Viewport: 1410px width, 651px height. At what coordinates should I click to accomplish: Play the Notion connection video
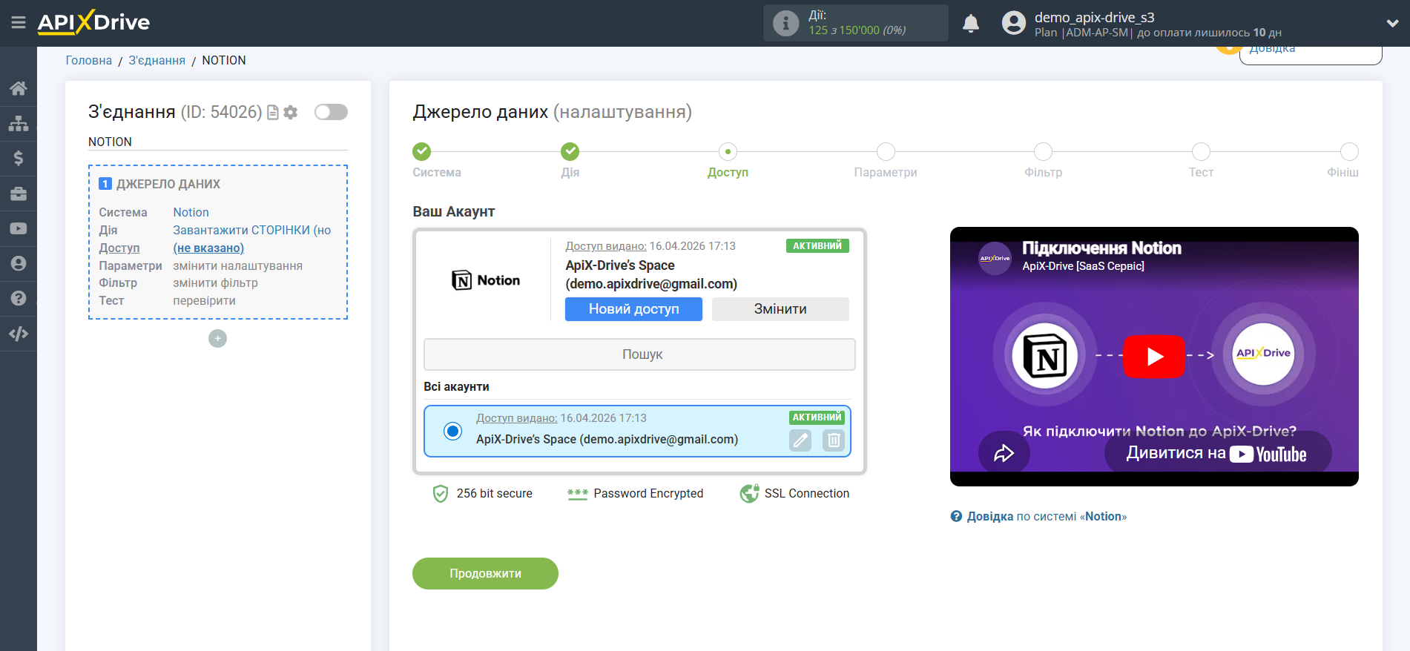(x=1154, y=357)
